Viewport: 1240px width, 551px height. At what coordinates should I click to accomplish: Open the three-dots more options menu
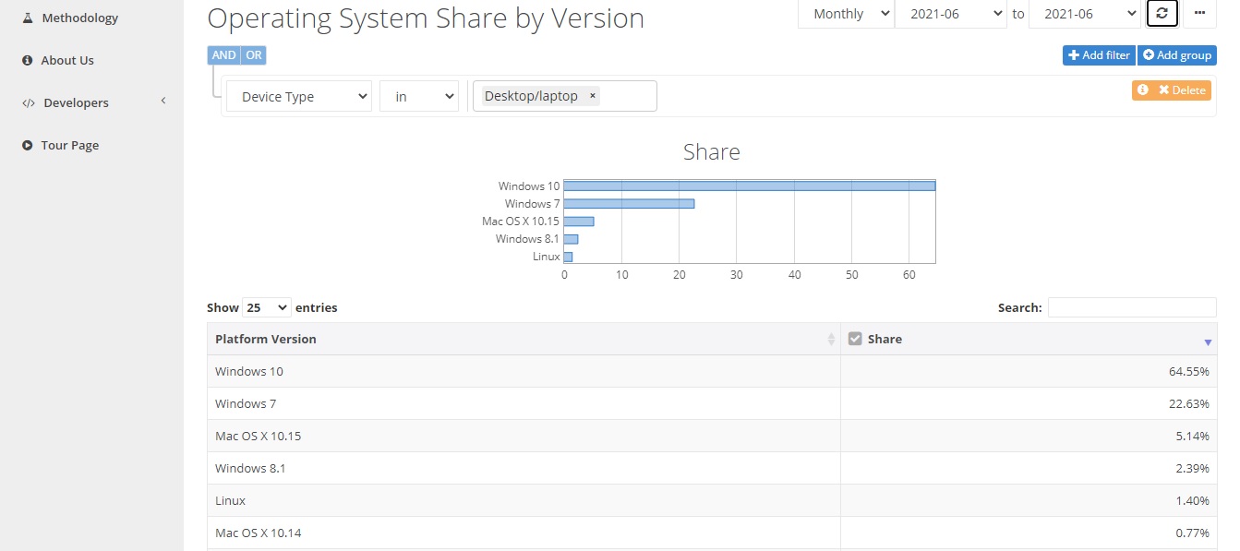click(1199, 14)
